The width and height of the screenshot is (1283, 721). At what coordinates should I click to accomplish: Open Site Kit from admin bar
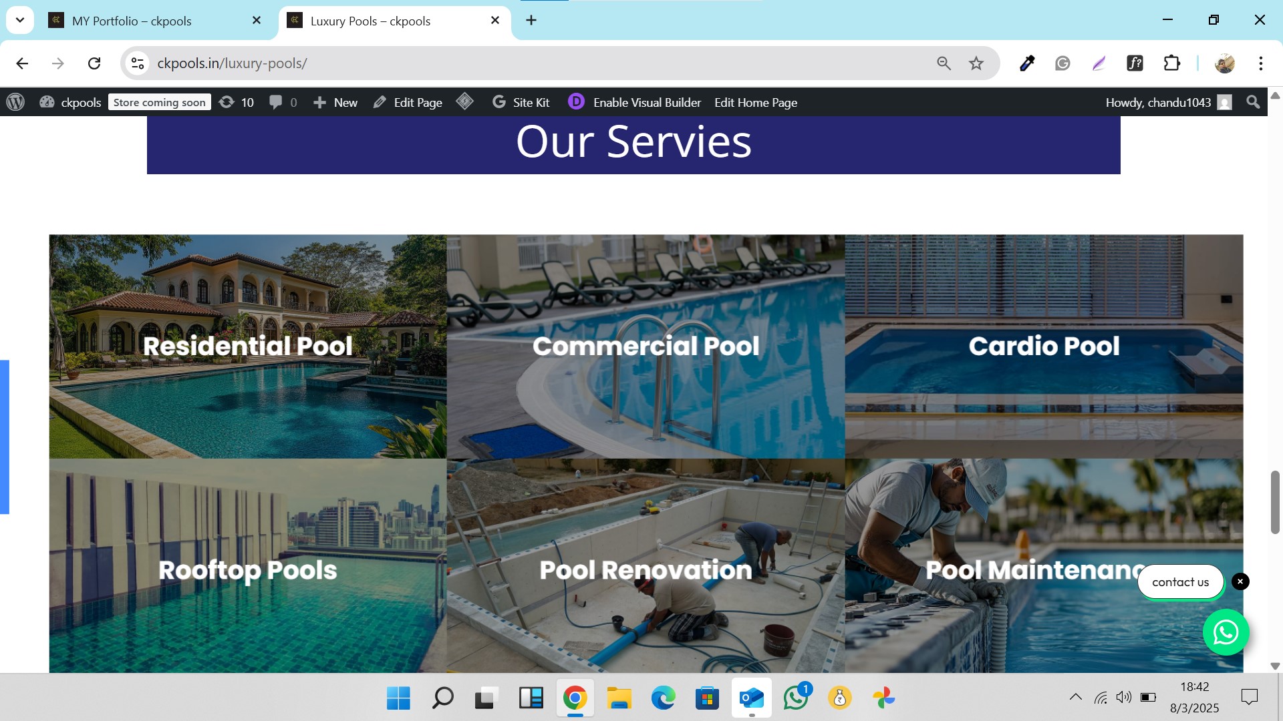click(521, 102)
